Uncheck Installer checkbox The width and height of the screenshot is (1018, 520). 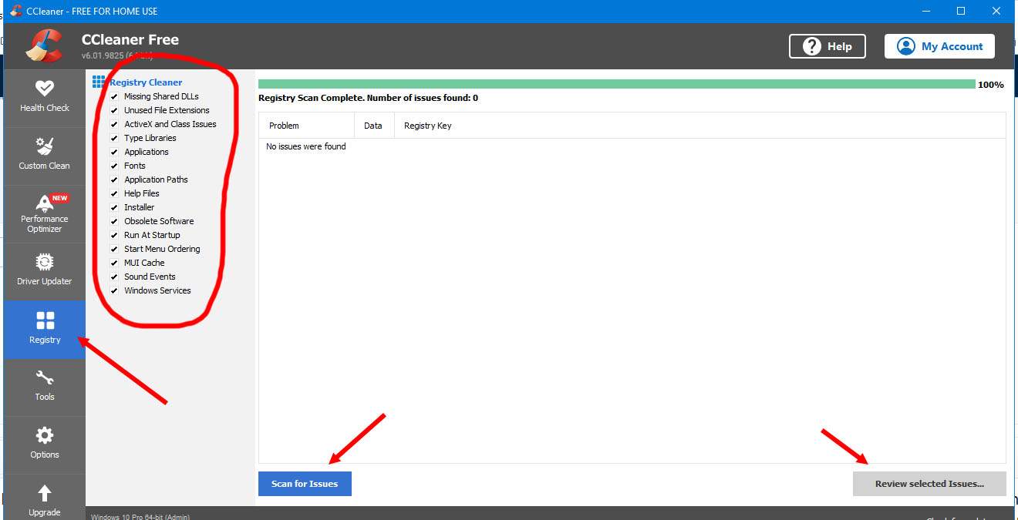[114, 207]
